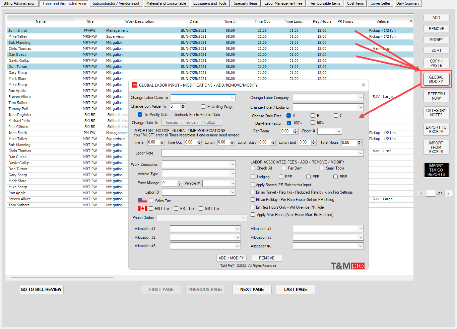This screenshot has height=329, width=457.
Task: Enable the HST Tax checkbox
Action: pos(151,209)
